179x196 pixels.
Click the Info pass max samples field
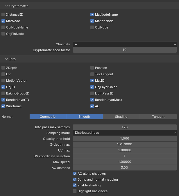pyautogui.click(x=125, y=127)
